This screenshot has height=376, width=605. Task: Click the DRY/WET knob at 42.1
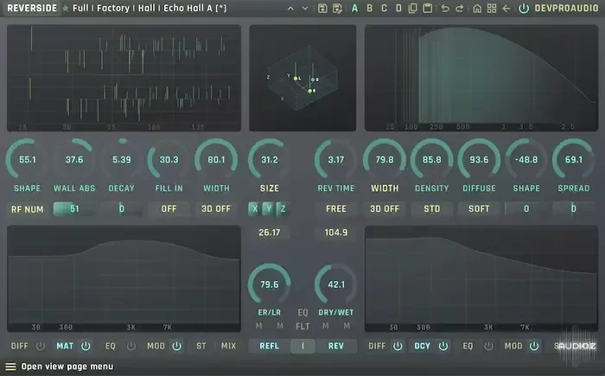click(336, 284)
